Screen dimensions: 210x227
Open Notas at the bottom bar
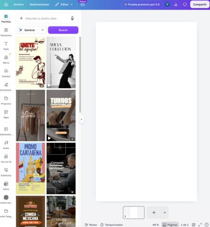(91, 225)
